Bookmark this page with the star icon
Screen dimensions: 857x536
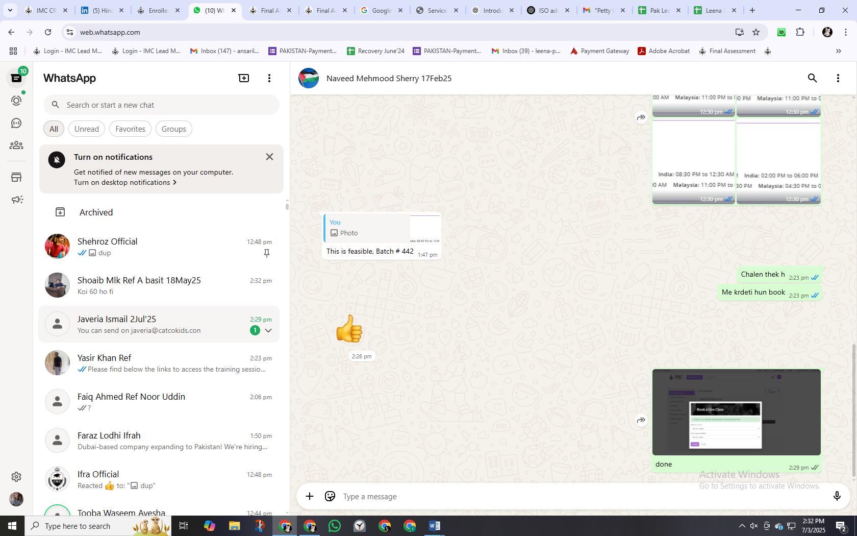click(x=756, y=32)
